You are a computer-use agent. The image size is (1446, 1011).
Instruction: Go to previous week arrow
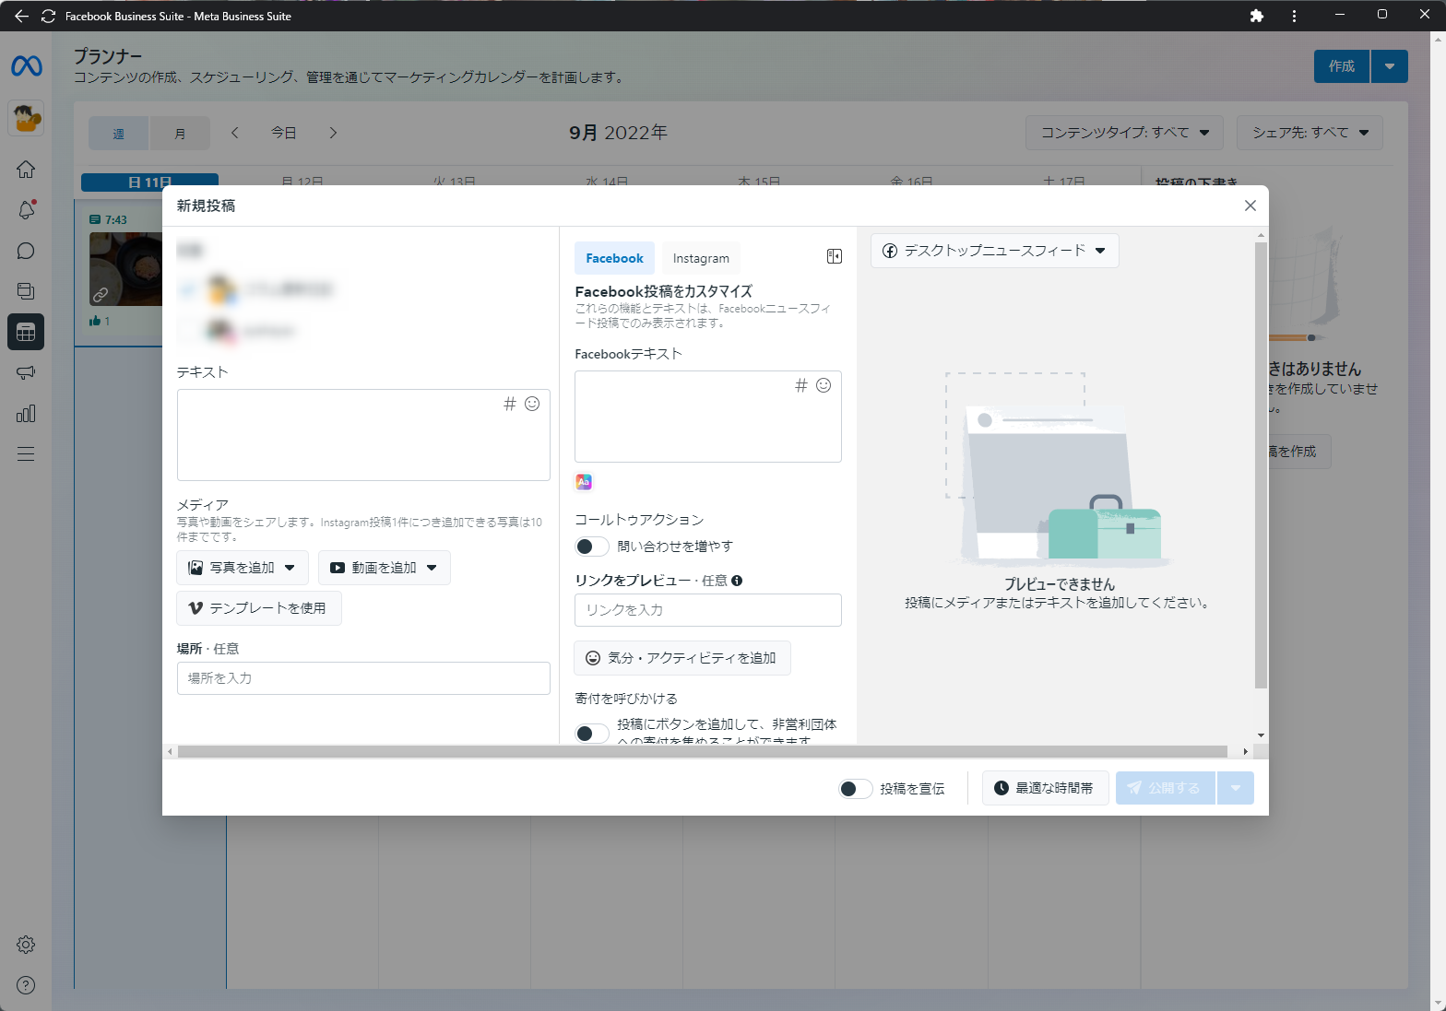pyautogui.click(x=235, y=133)
